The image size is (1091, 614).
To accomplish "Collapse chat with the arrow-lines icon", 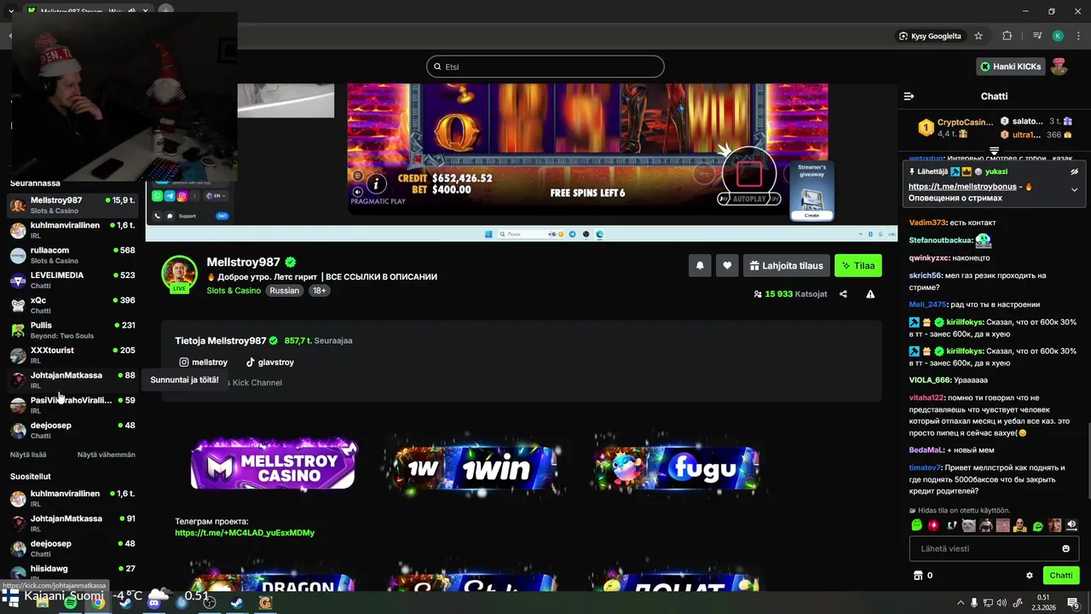I will point(909,96).
